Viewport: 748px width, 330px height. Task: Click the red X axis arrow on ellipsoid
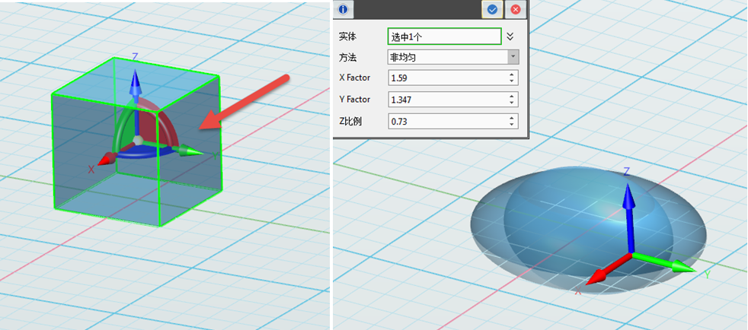(x=599, y=272)
